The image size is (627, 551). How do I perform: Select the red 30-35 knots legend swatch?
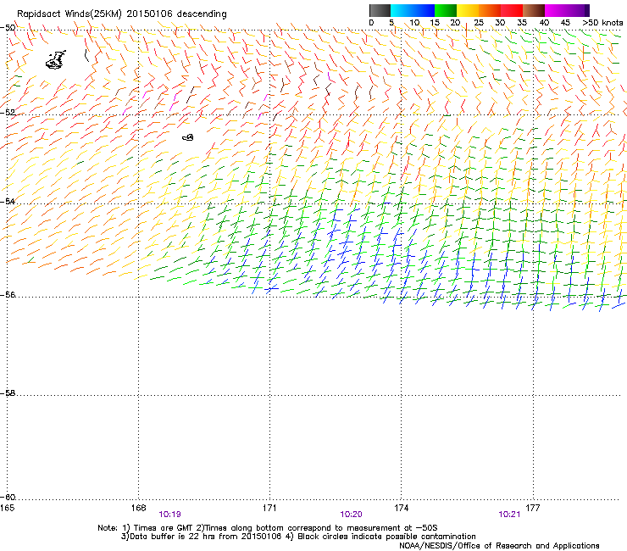(511, 10)
